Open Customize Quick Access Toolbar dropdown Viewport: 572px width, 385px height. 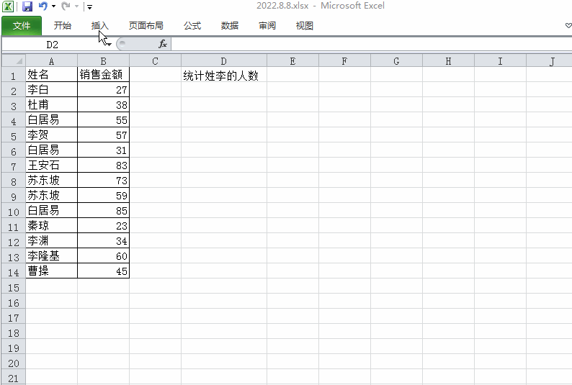click(x=90, y=6)
